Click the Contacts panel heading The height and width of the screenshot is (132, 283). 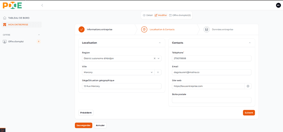tap(178, 43)
